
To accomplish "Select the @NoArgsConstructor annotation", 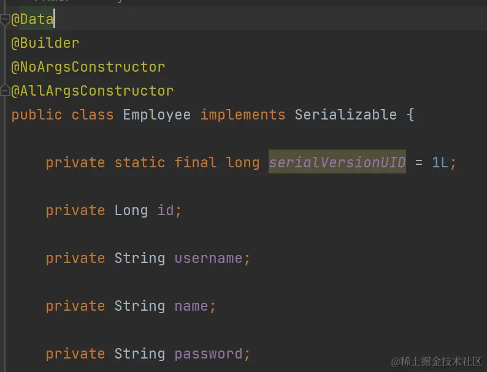I will click(88, 67).
